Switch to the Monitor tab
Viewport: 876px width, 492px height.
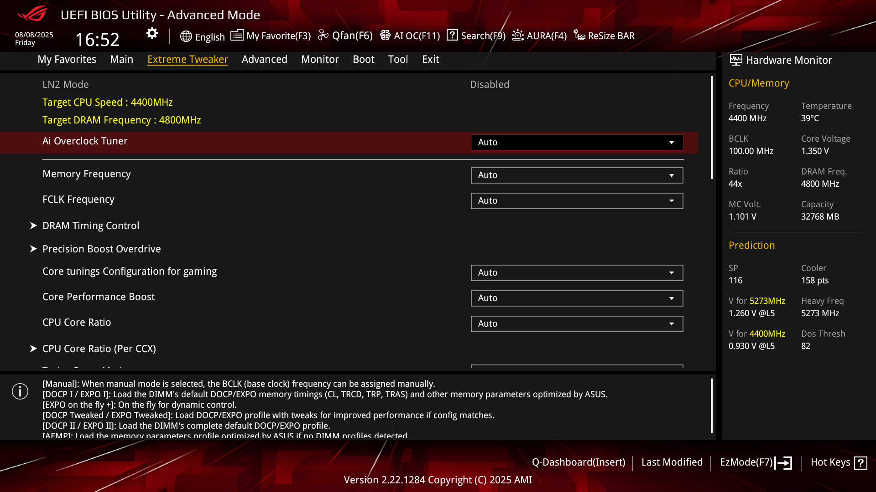click(320, 59)
